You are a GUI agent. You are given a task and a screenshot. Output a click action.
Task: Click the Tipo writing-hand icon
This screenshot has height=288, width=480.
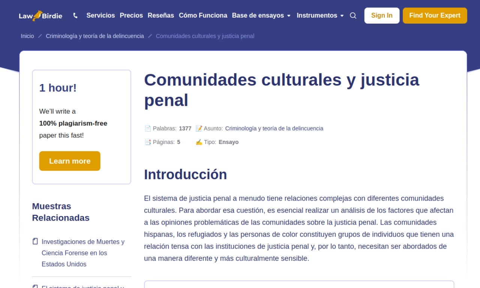199,142
